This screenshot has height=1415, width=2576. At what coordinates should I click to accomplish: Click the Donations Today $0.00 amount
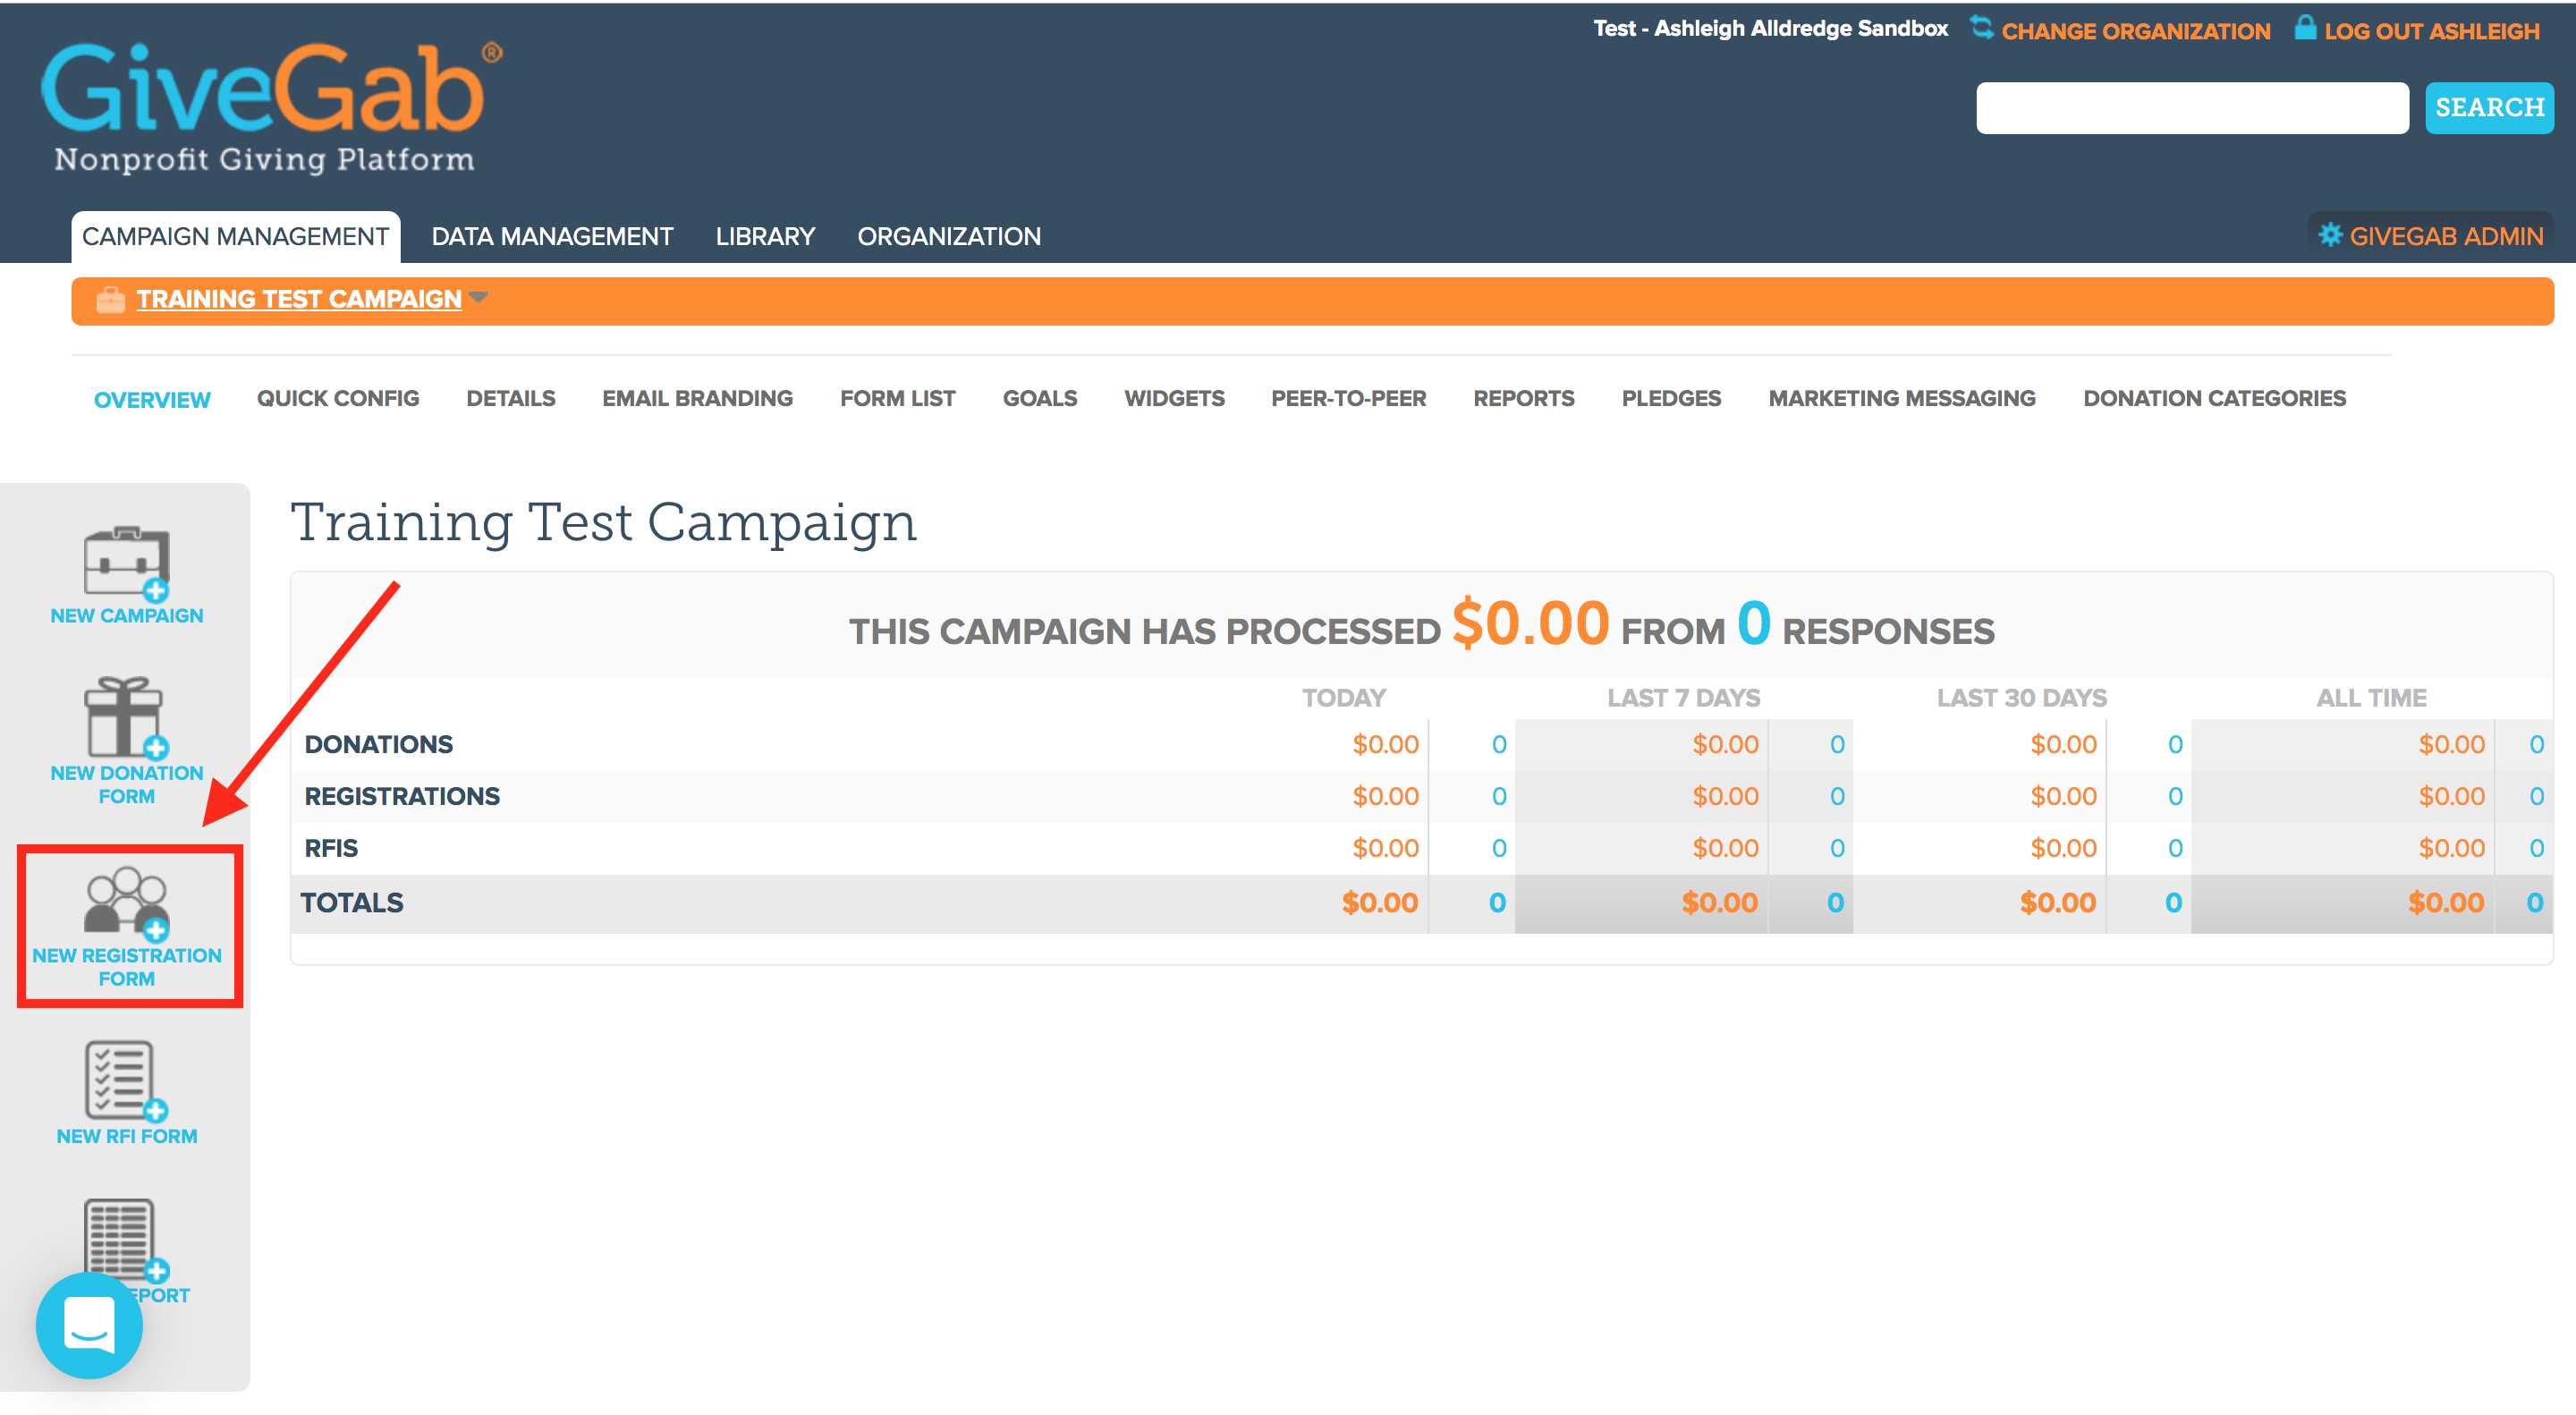coord(1386,745)
